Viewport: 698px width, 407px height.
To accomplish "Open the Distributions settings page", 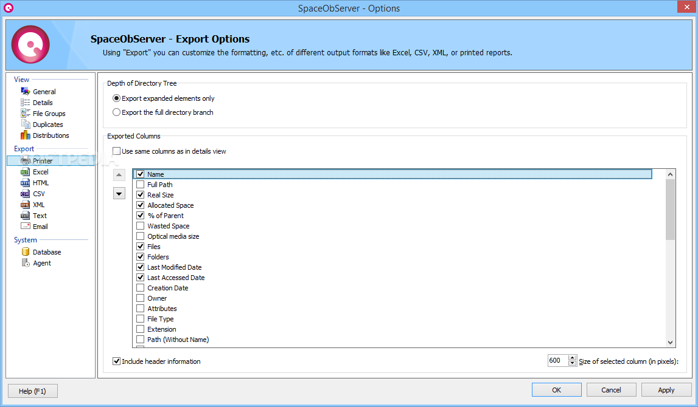I will [51, 135].
